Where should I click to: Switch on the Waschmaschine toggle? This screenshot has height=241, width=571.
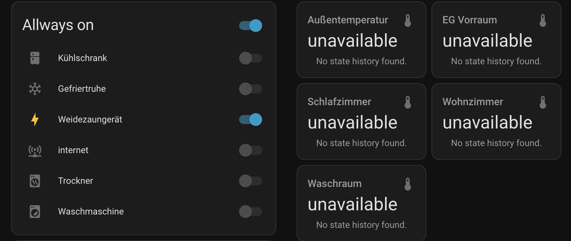coord(251,212)
